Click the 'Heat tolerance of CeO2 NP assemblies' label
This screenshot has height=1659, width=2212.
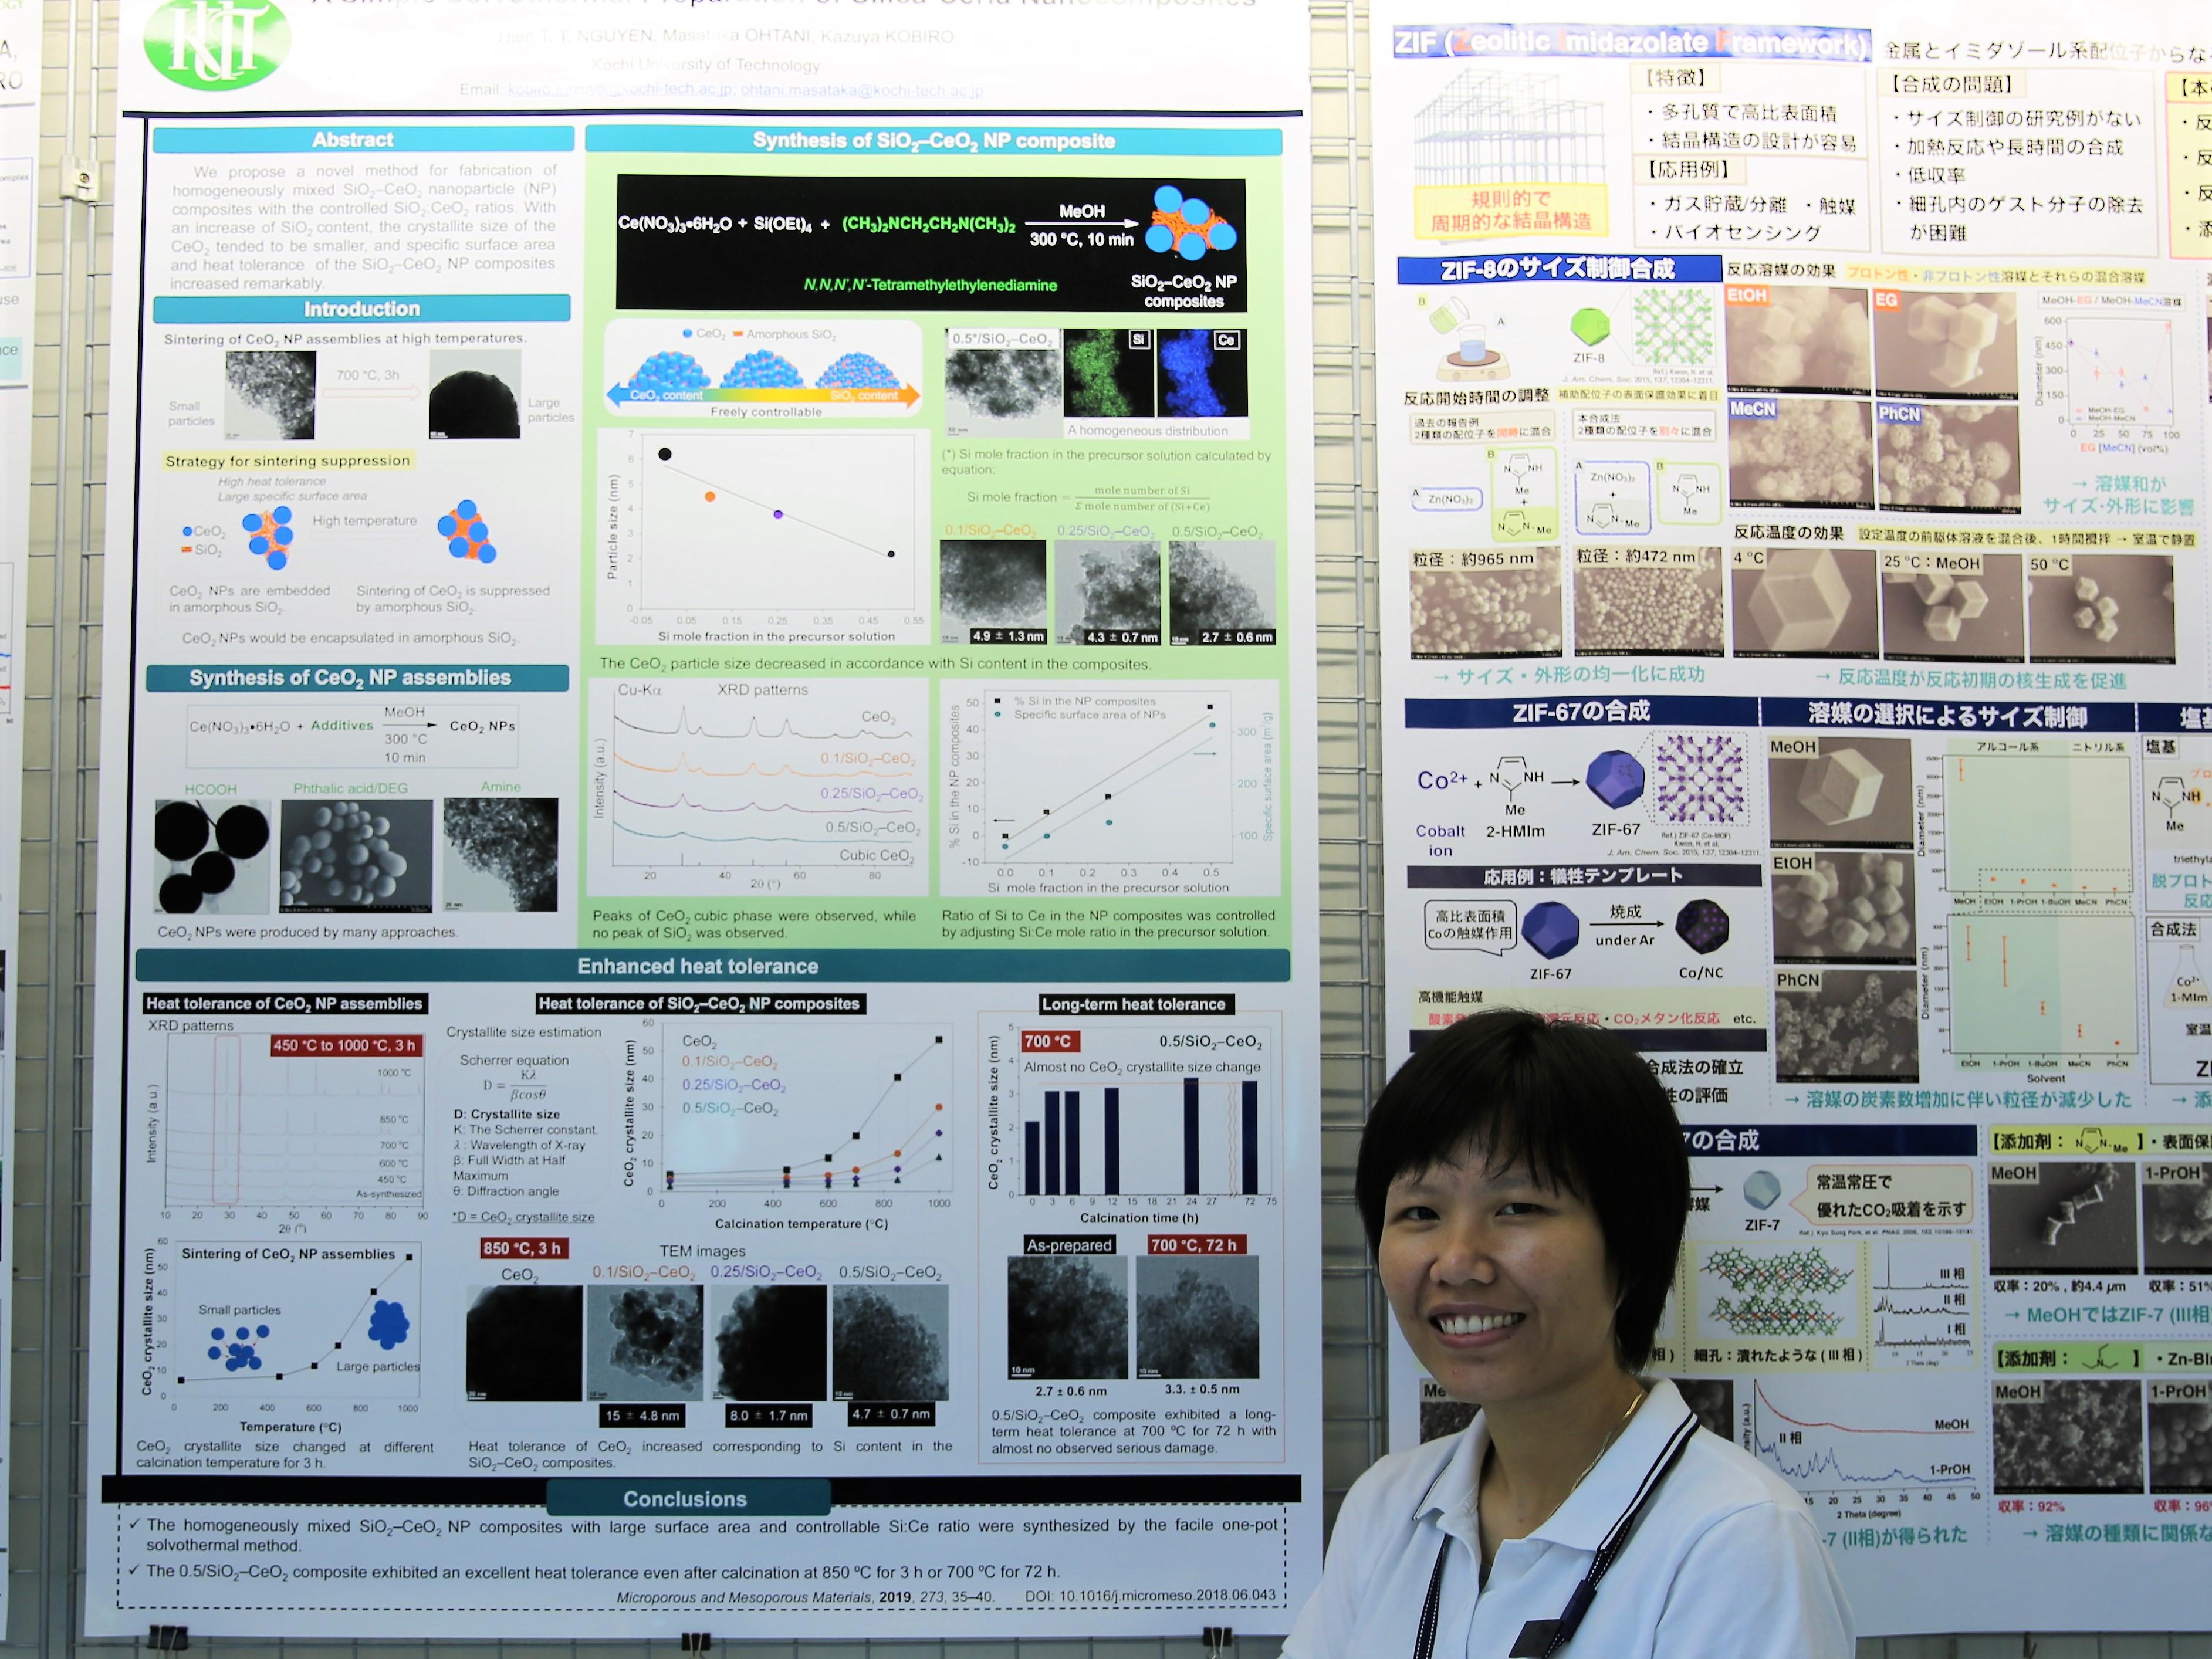(285, 1003)
